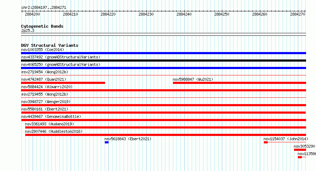Screen dimensions: 316x171
Task: Click the nsv5618643 (Ebert2021) label
Action: pos(128,139)
